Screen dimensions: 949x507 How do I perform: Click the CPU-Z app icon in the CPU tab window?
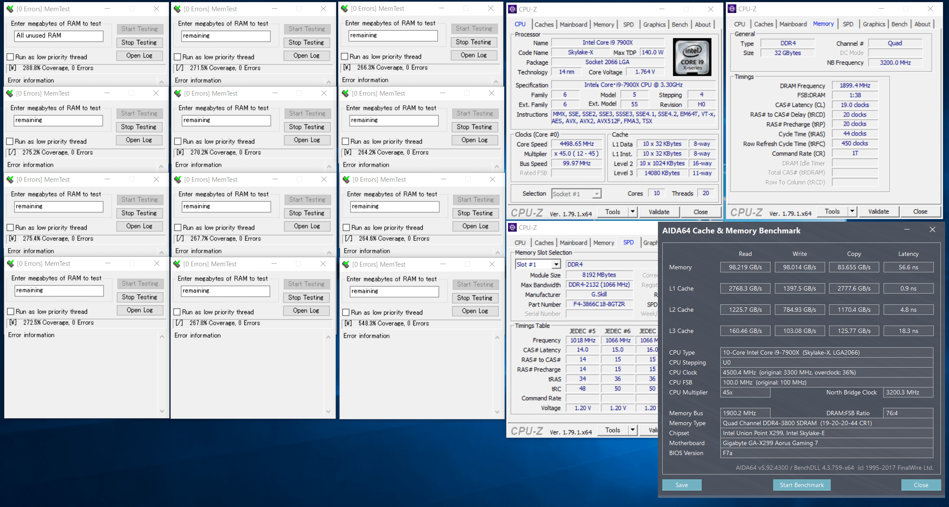(512, 9)
